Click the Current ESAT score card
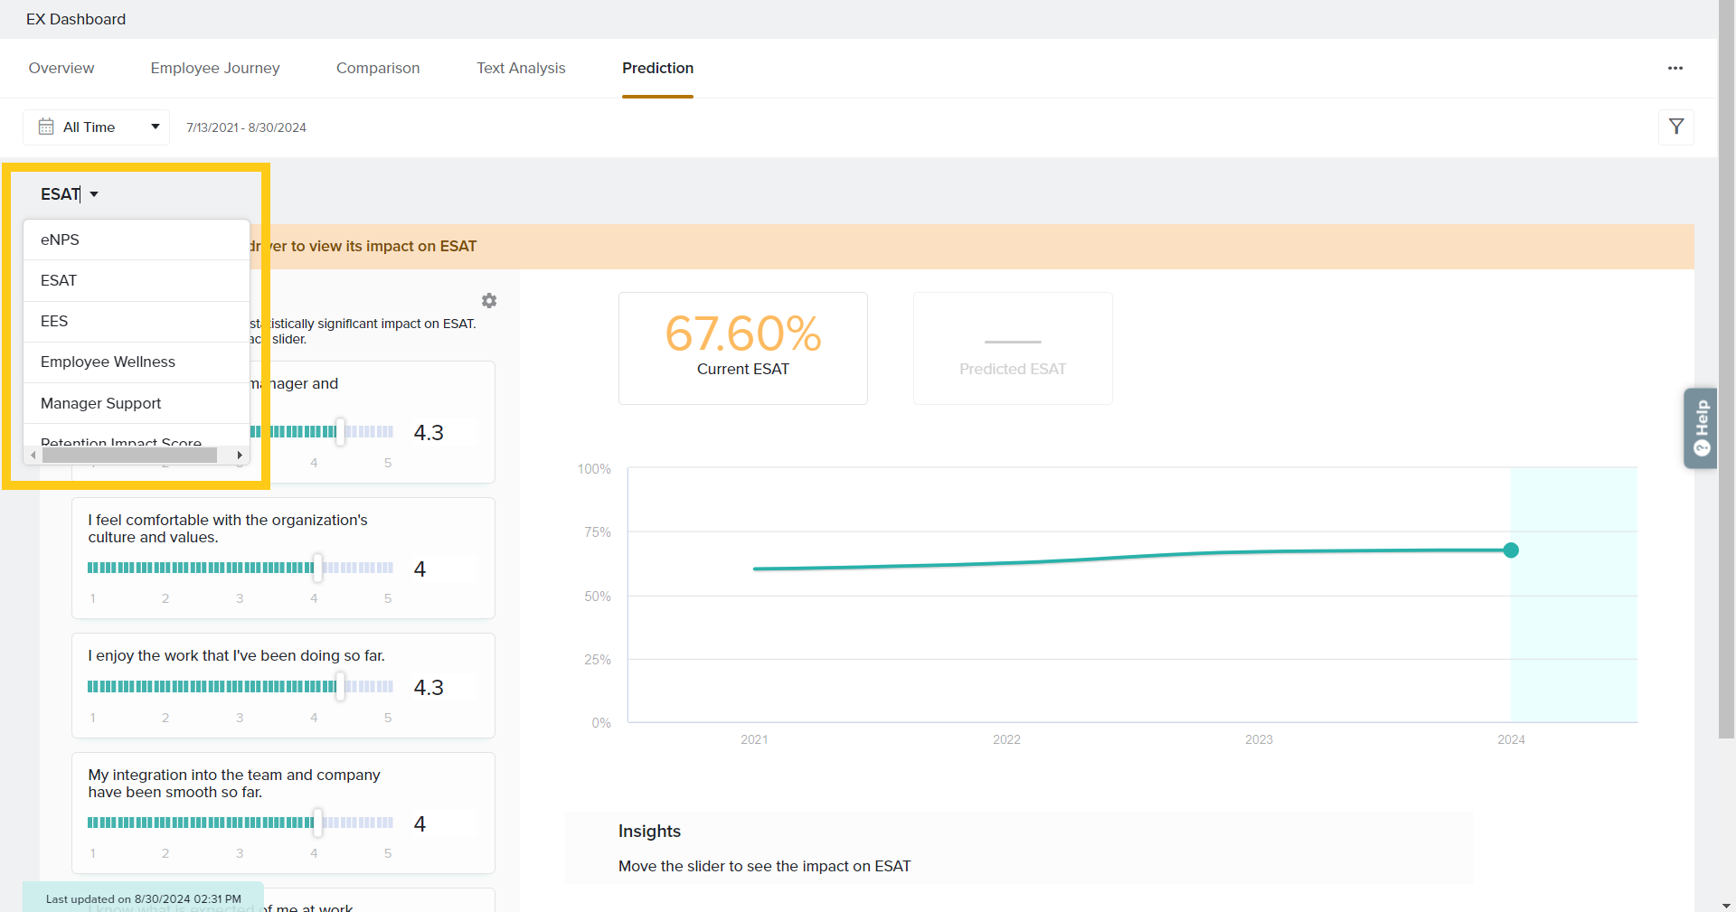Image resolution: width=1736 pixels, height=912 pixels. [x=742, y=348]
